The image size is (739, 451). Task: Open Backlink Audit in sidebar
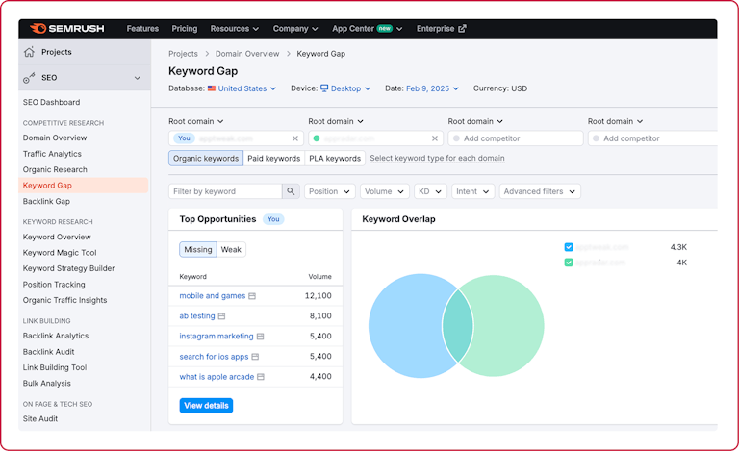point(48,352)
